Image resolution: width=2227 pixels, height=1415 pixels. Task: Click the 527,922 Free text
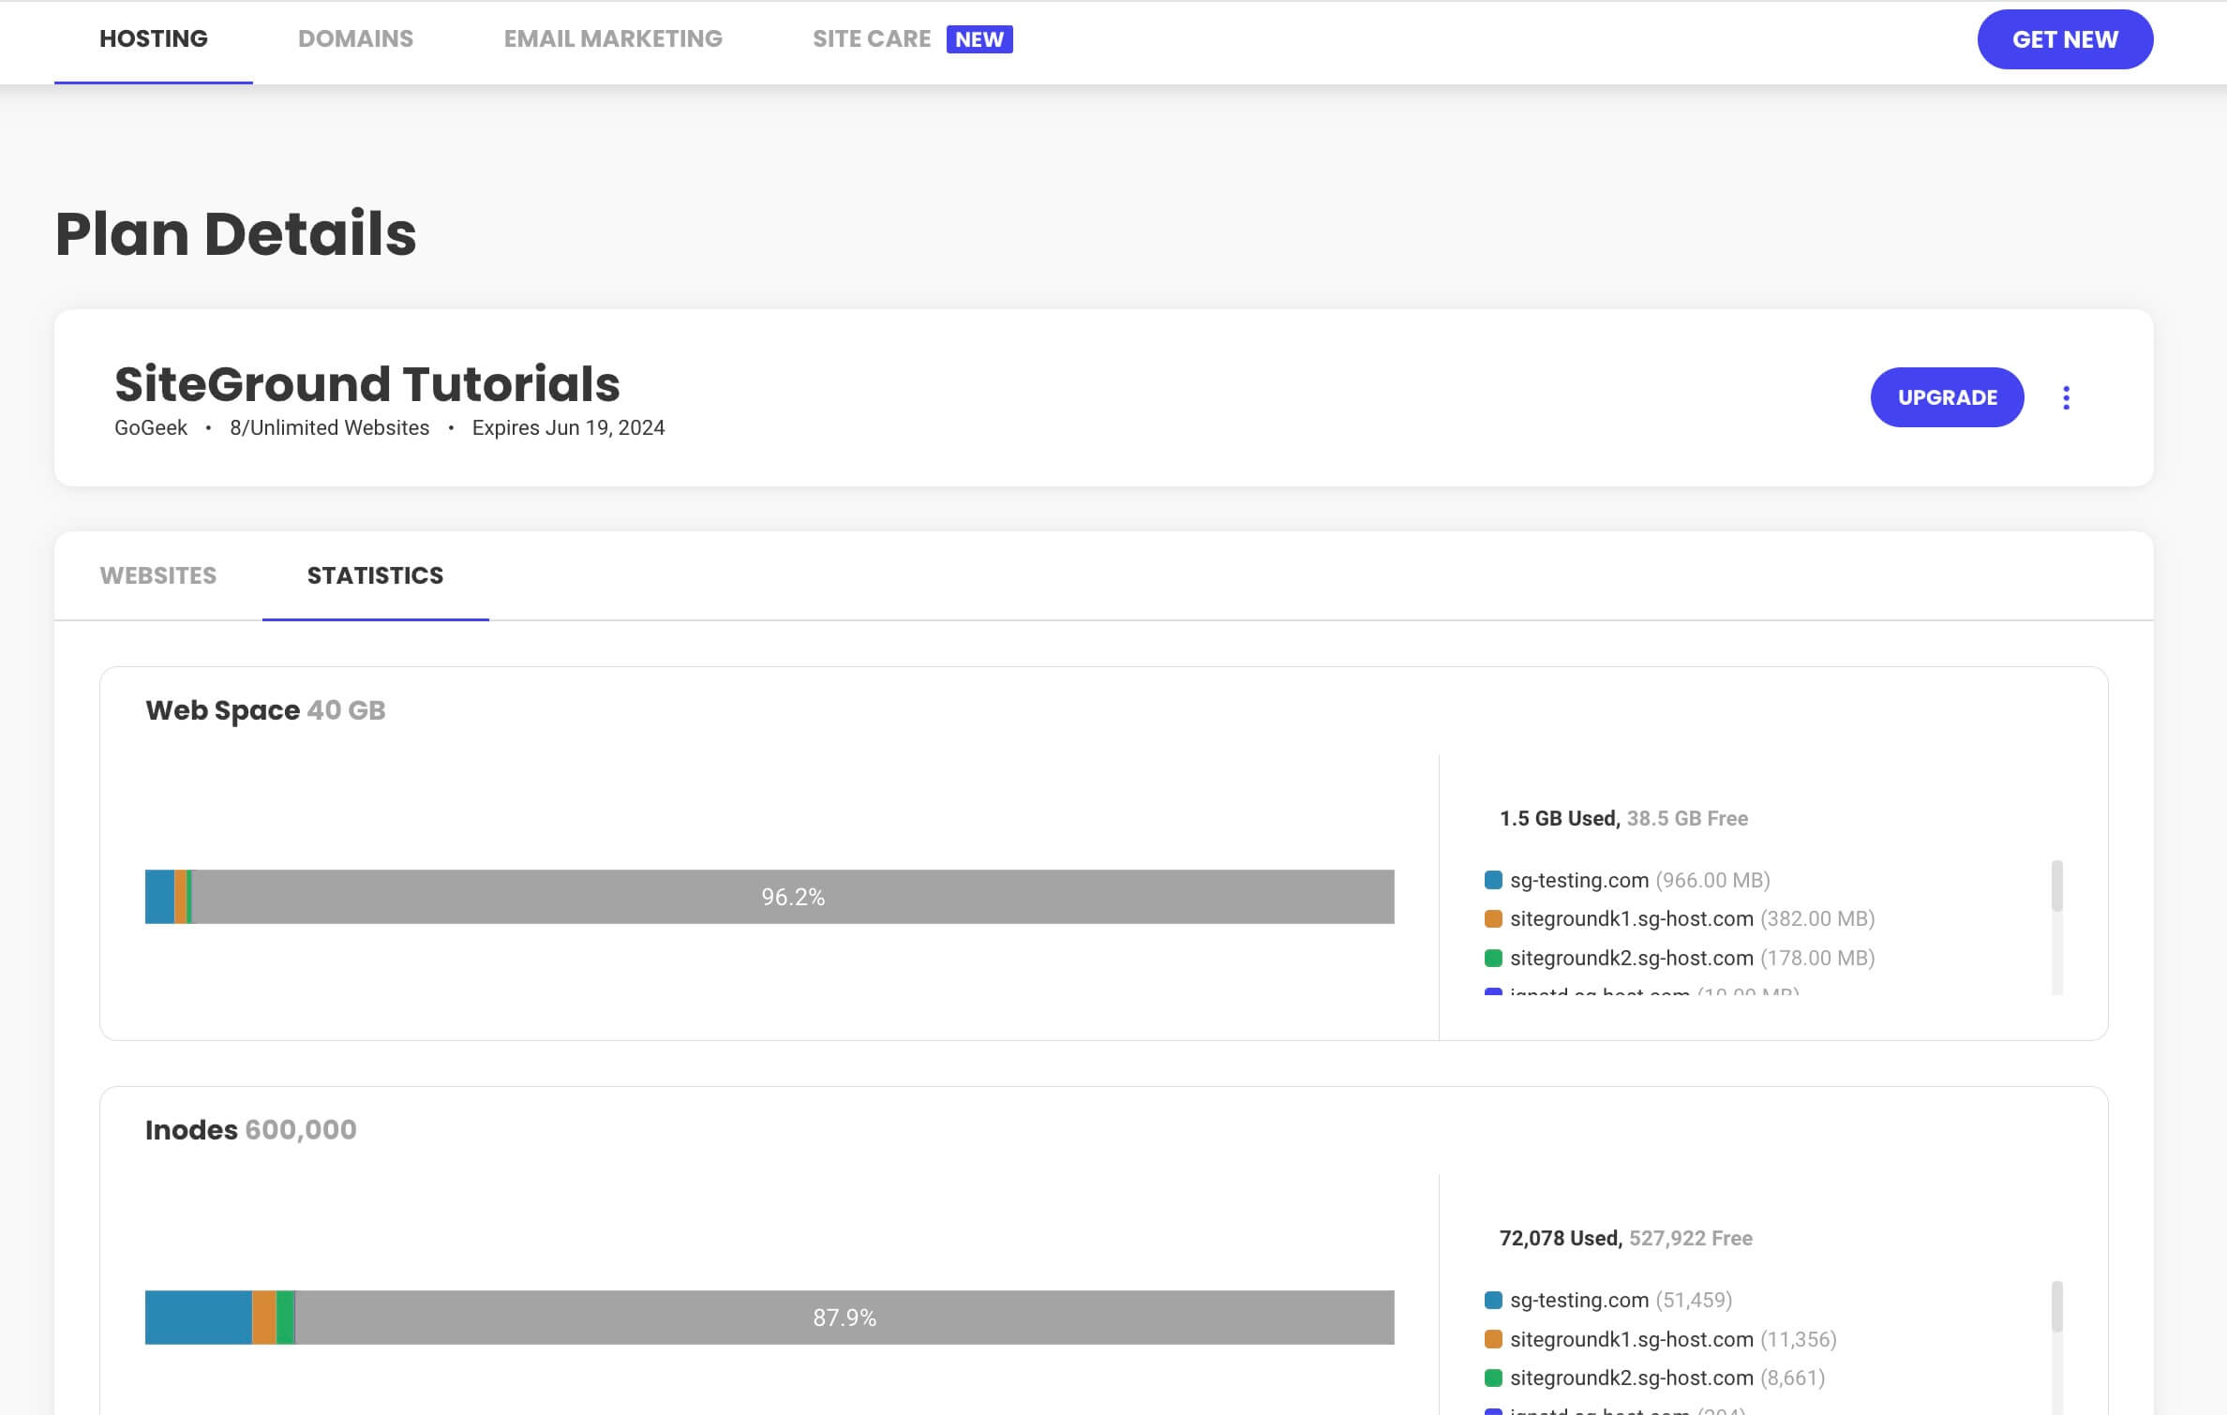click(x=1691, y=1238)
